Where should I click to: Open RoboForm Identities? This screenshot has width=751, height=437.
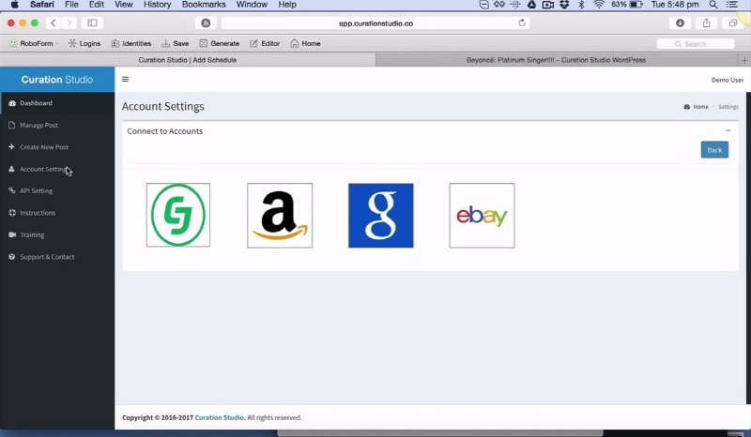click(x=131, y=43)
